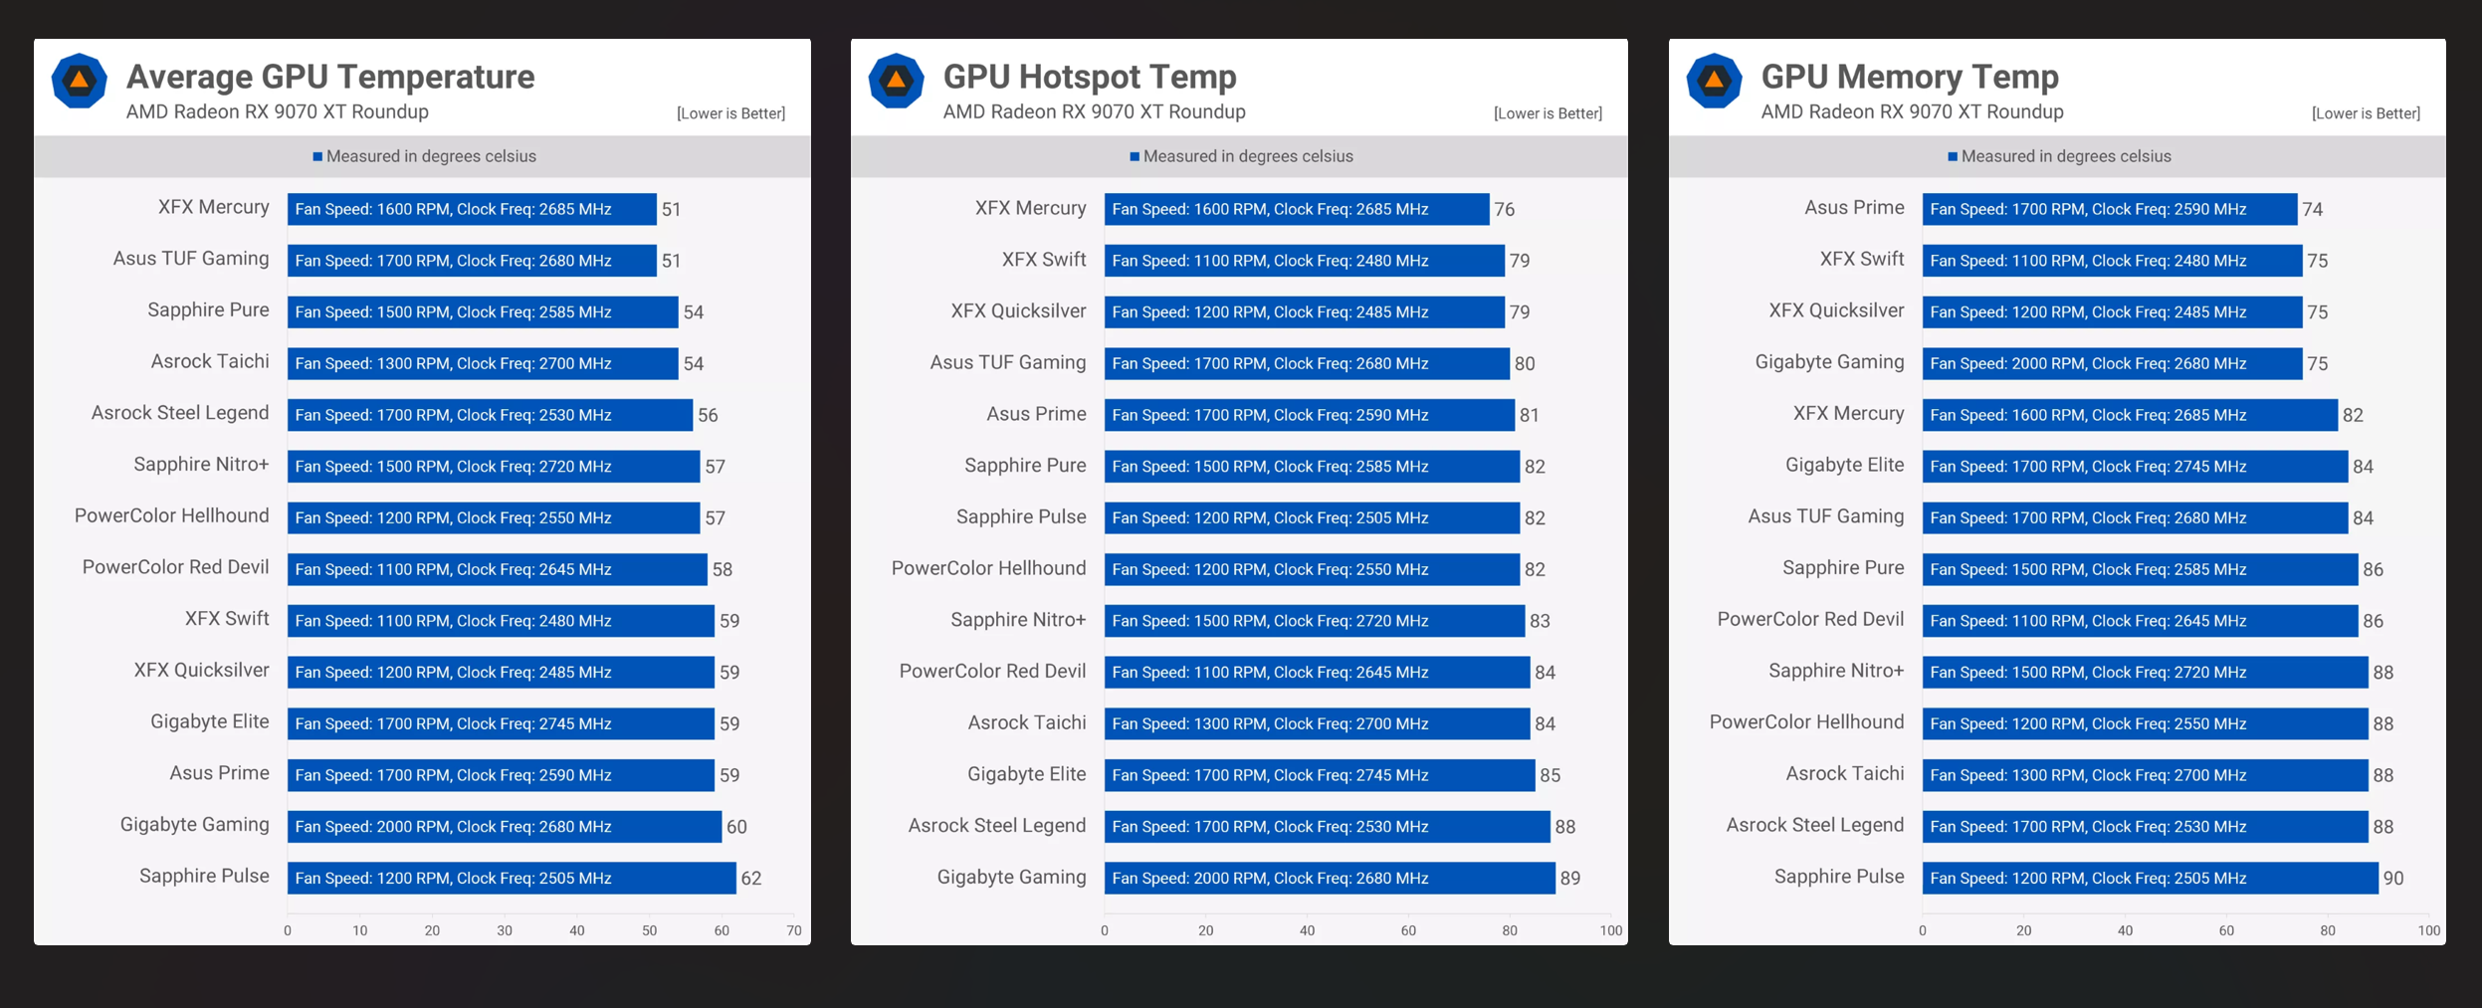Click the Sapphire Pure label in Average GPU Temperature chart

coord(208,310)
